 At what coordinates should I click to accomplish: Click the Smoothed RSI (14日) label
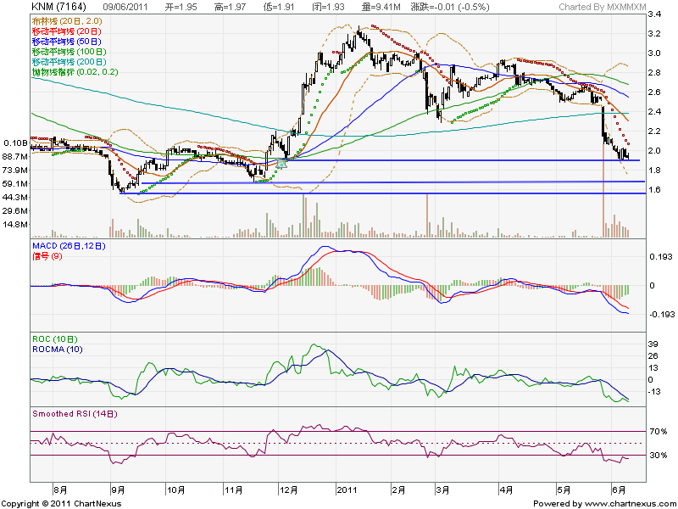74,414
